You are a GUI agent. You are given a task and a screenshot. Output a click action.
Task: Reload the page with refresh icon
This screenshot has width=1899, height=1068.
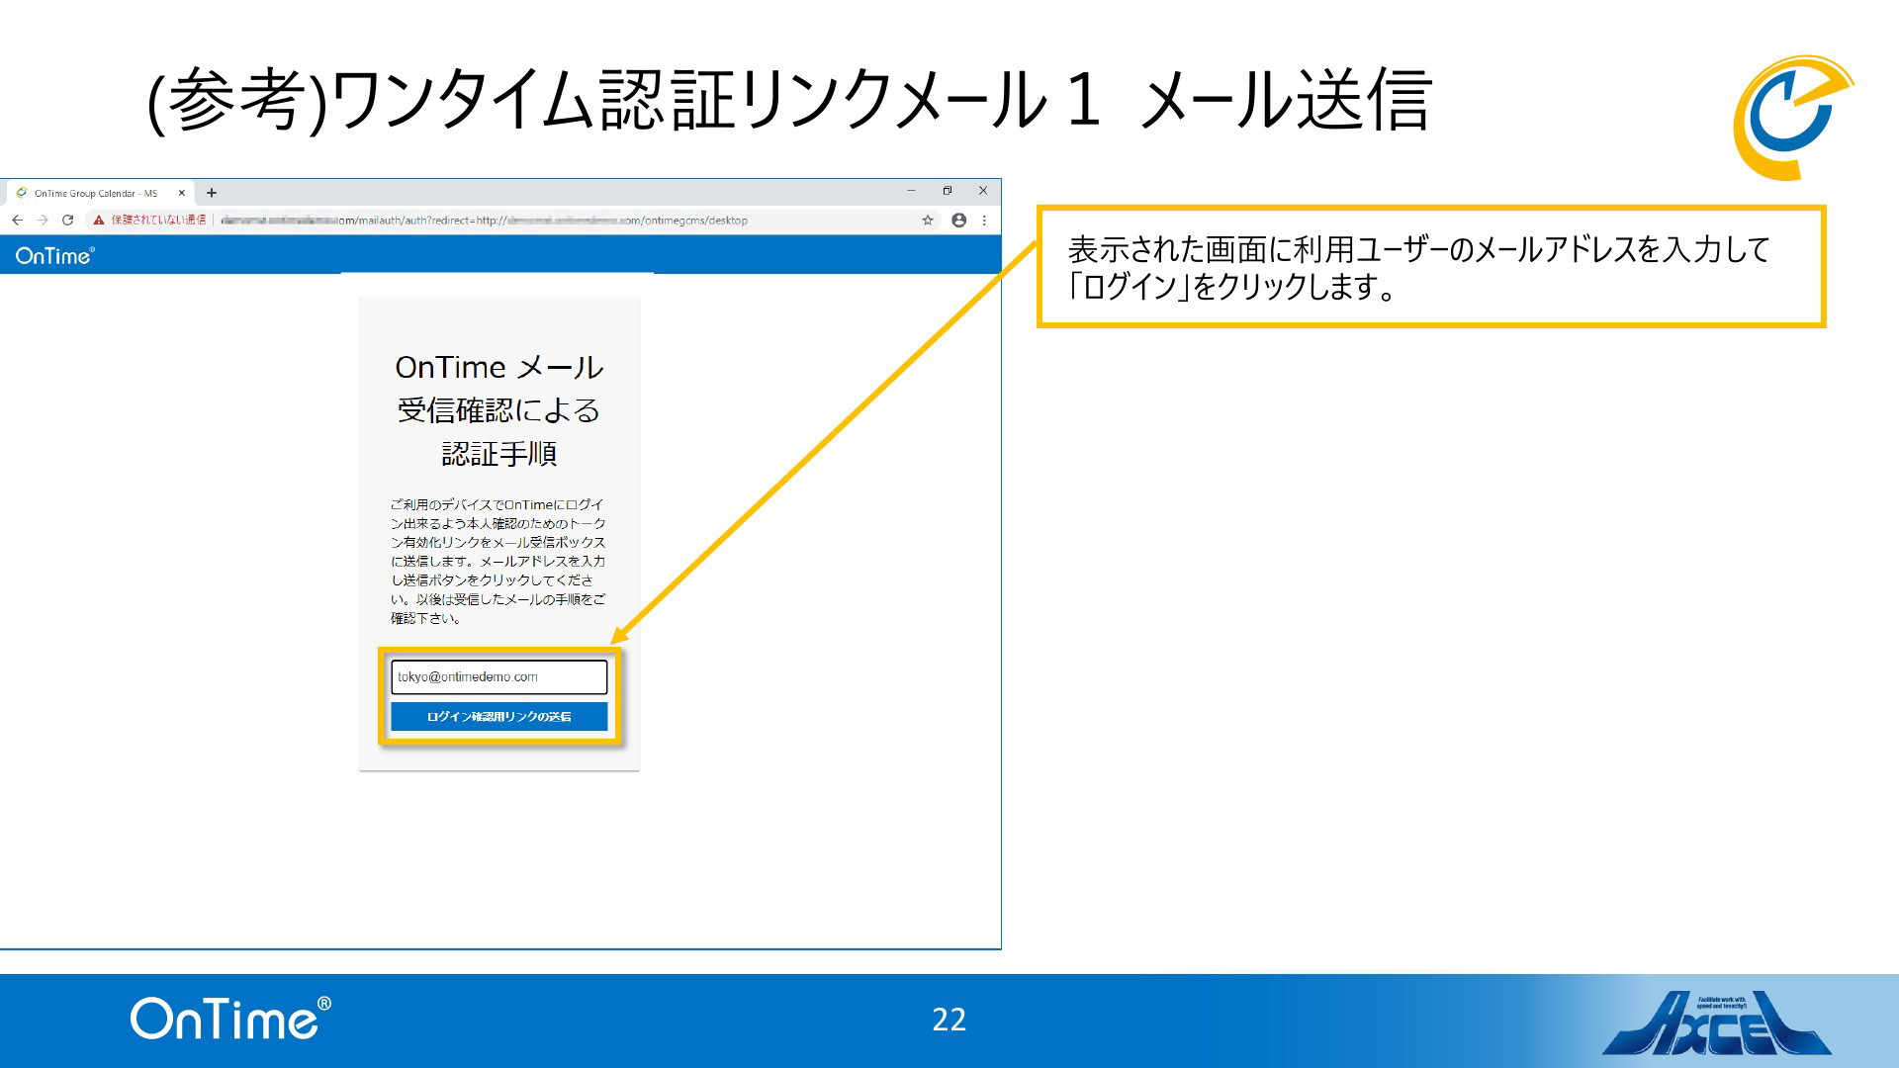(x=67, y=221)
